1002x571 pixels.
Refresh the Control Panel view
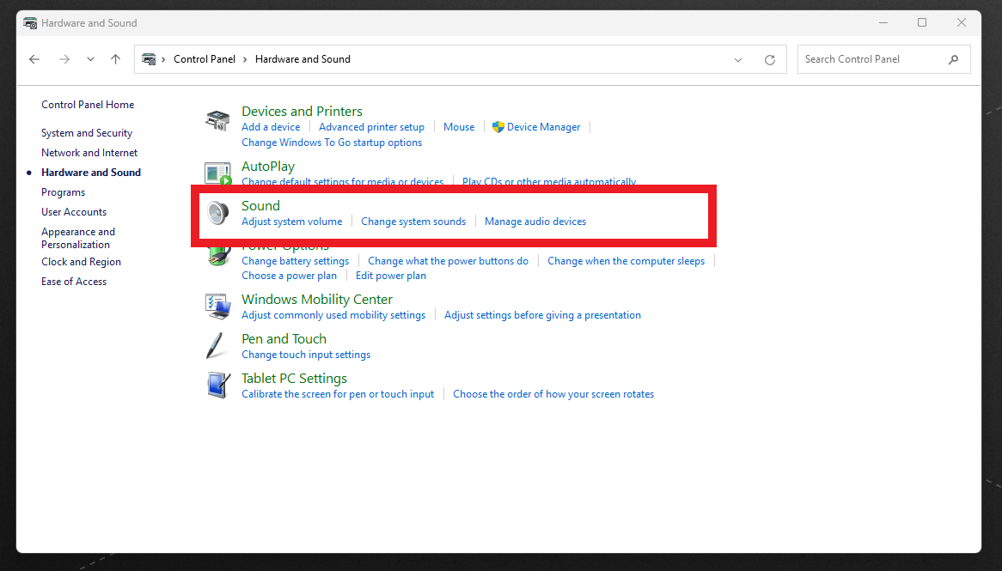click(x=769, y=60)
